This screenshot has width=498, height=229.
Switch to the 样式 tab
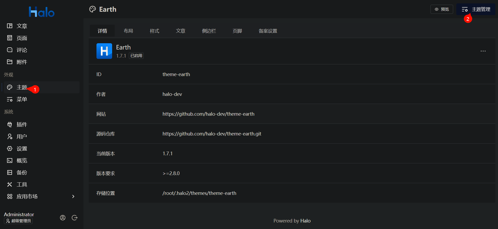pyautogui.click(x=154, y=31)
